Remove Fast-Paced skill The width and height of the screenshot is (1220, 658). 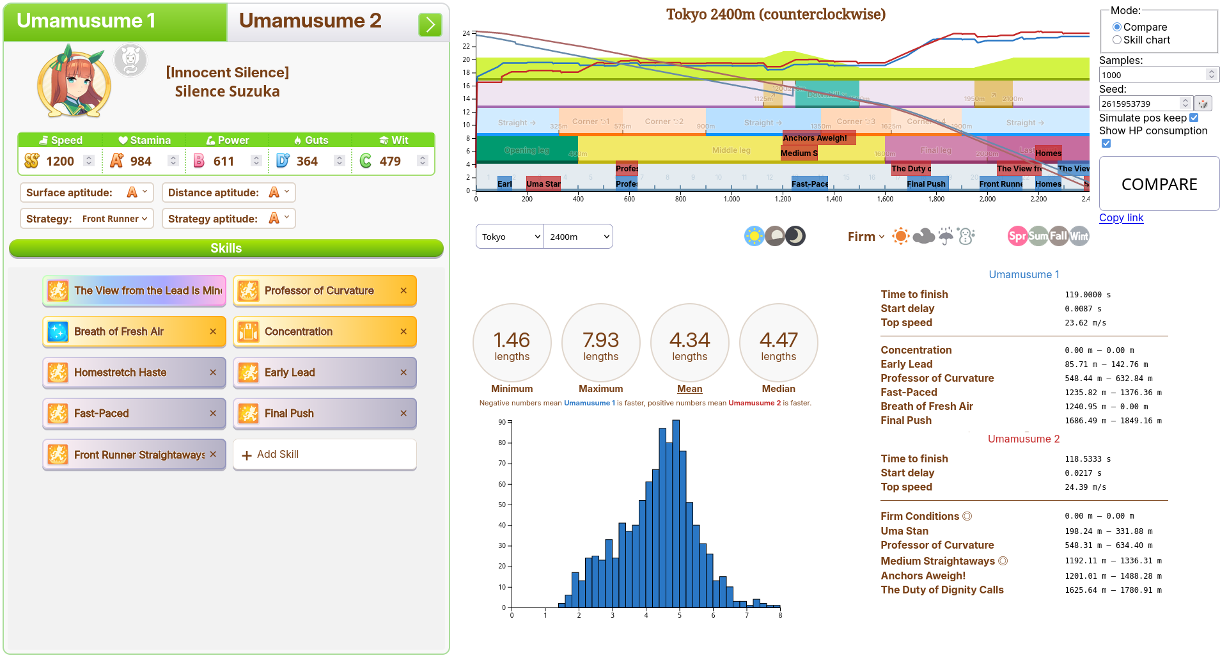213,413
